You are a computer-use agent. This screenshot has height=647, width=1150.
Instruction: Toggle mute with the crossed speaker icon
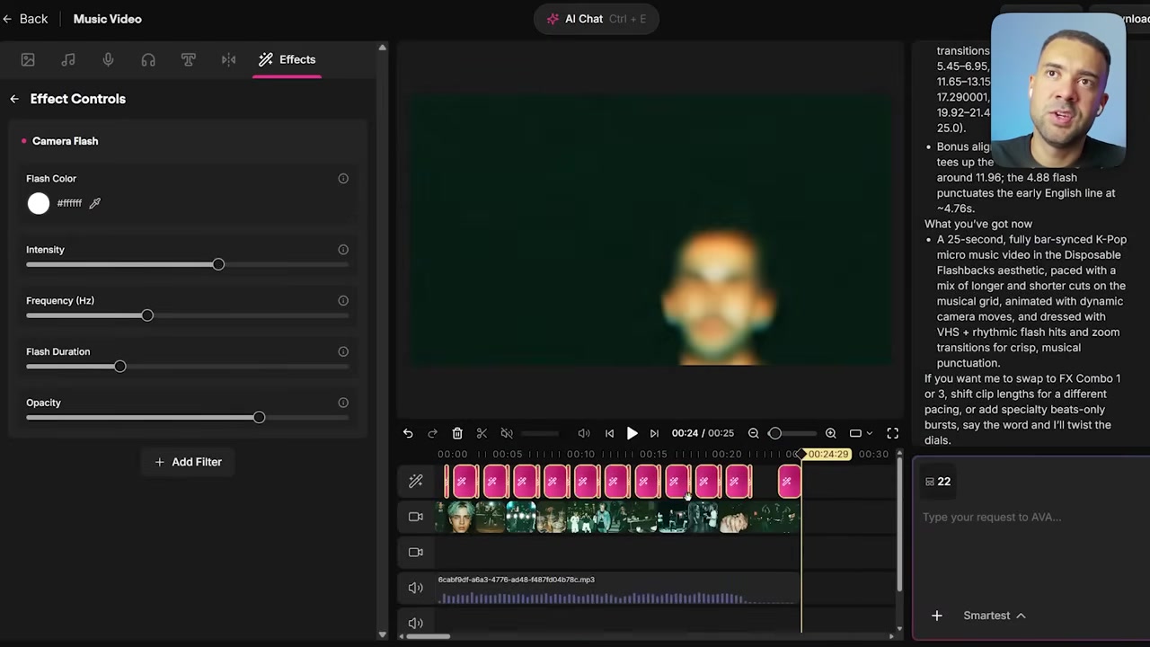[507, 433]
